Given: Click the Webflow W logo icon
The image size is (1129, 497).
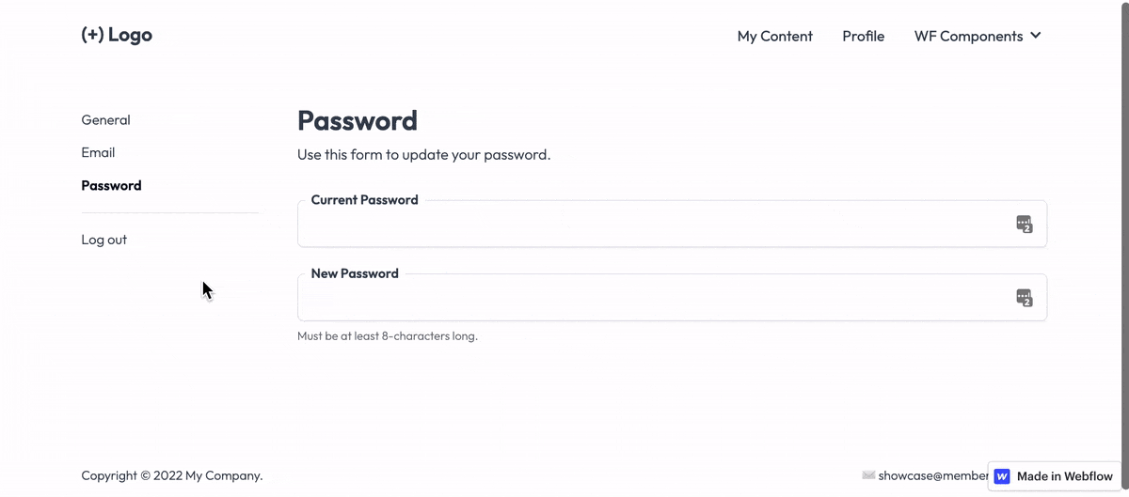Looking at the screenshot, I should tap(1002, 476).
